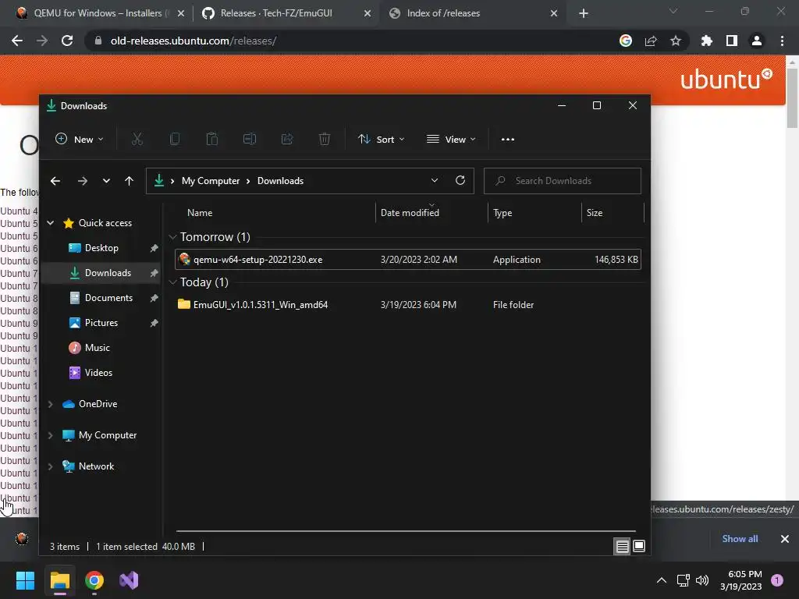The image size is (799, 599).
Task: Open Pictures in navigation pane
Action: 101,323
